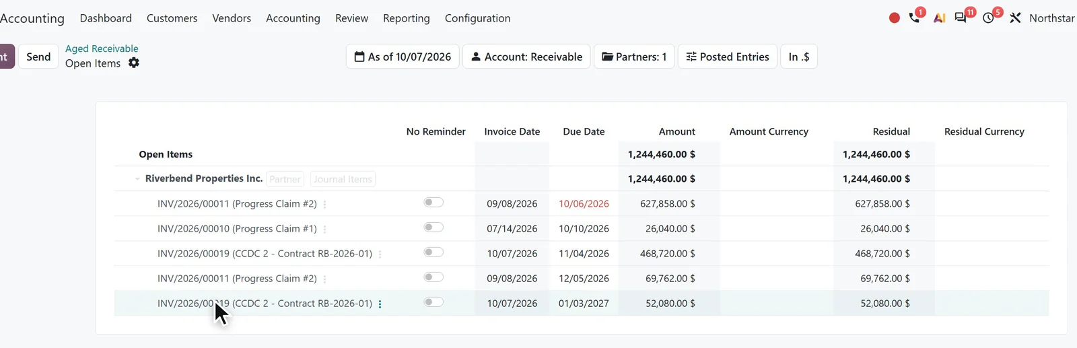Toggle No Reminder for line due 11/04/2026
Screen dimensions: 1077x348
click(x=433, y=252)
